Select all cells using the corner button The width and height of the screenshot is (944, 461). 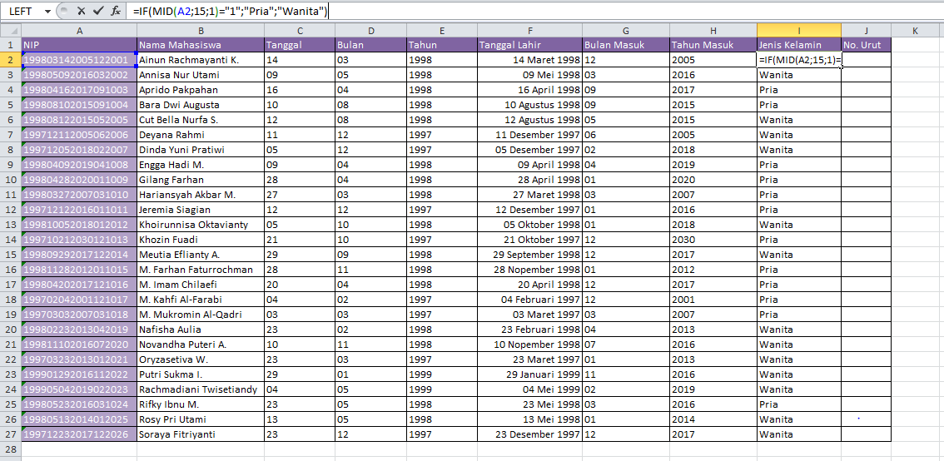pyautogui.click(x=10, y=30)
